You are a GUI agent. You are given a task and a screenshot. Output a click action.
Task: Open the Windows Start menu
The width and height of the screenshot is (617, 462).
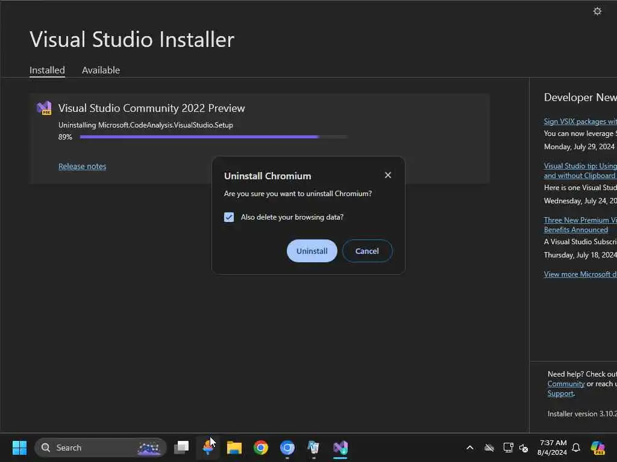point(19,448)
